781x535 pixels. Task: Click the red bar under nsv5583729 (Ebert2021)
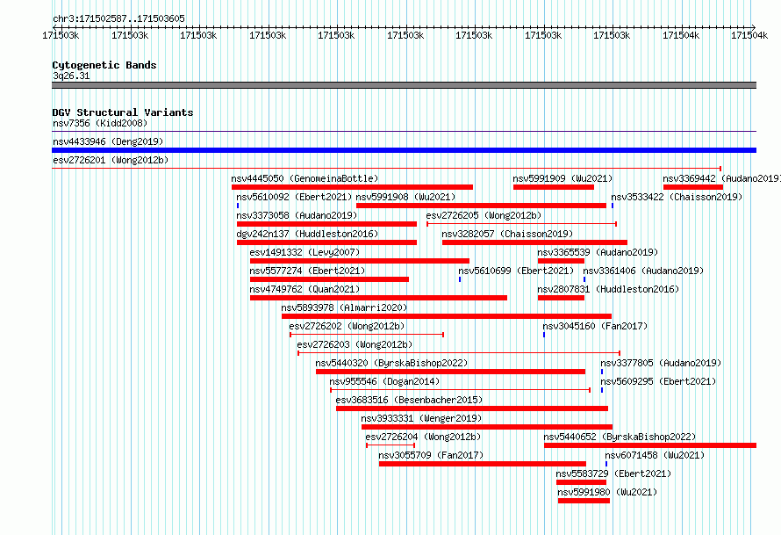[x=581, y=482]
